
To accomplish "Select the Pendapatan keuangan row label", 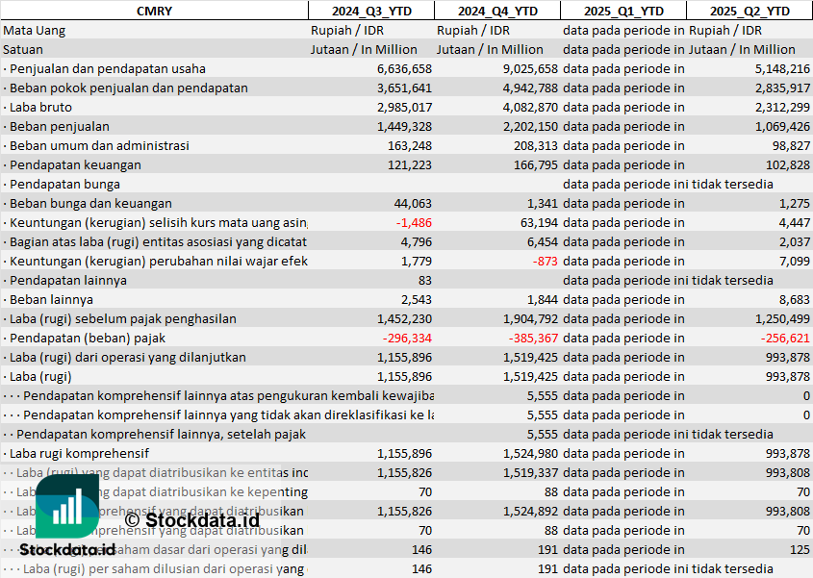I will click(72, 164).
